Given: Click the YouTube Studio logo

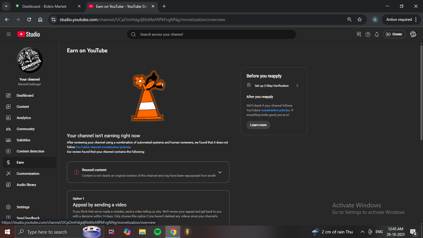Looking at the screenshot, I should 28,34.
